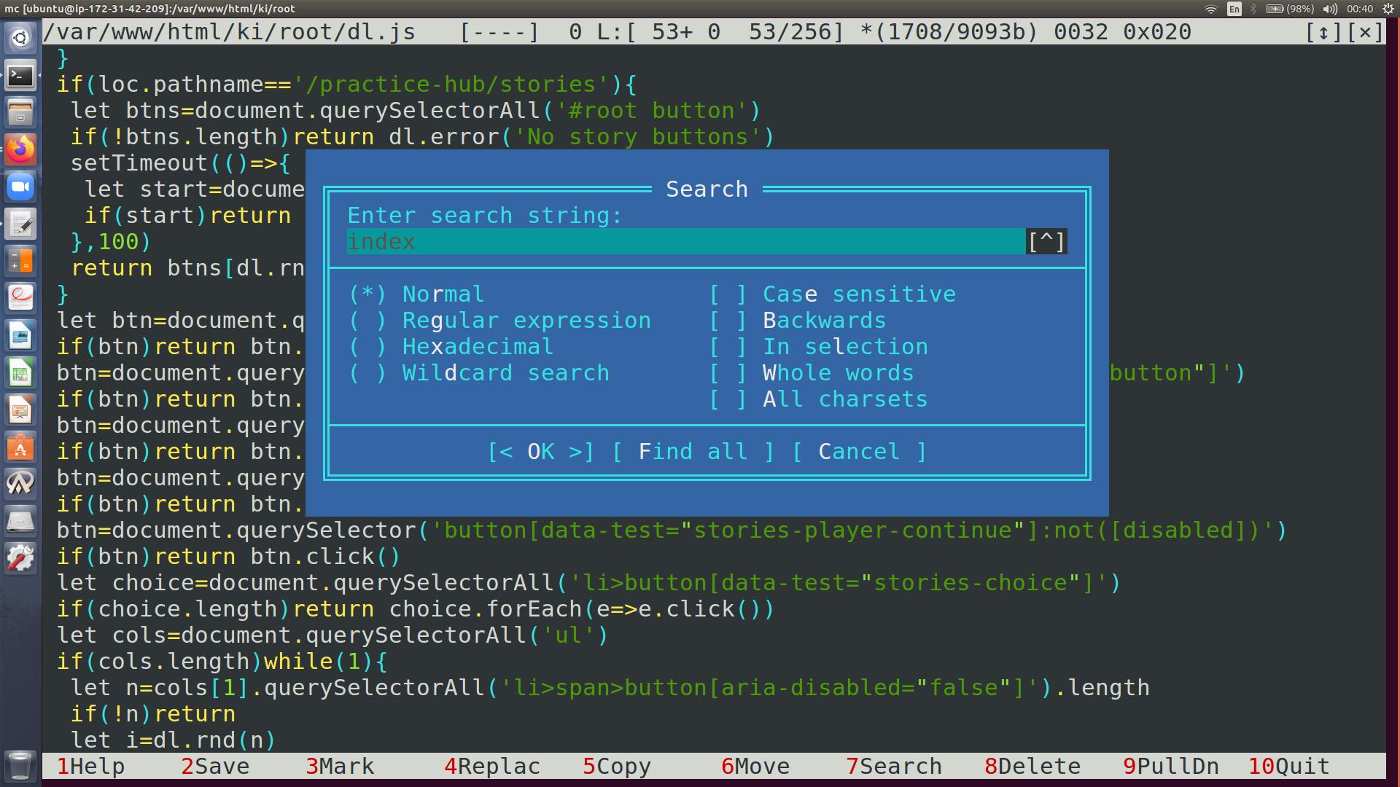Image resolution: width=1400 pixels, height=787 pixels.
Task: Open LibreOffice Calc spreadsheet icon
Action: click(20, 374)
